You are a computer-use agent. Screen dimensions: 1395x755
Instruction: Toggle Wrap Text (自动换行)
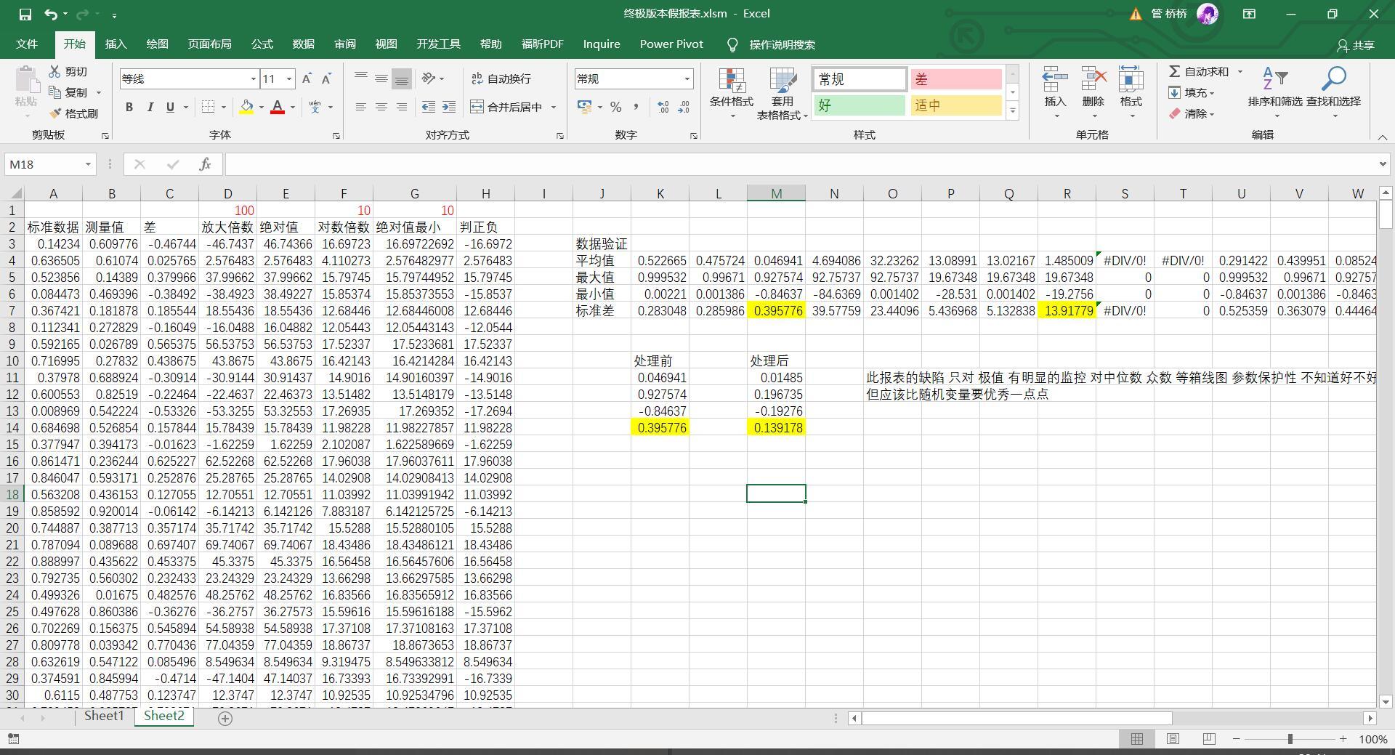pos(501,78)
